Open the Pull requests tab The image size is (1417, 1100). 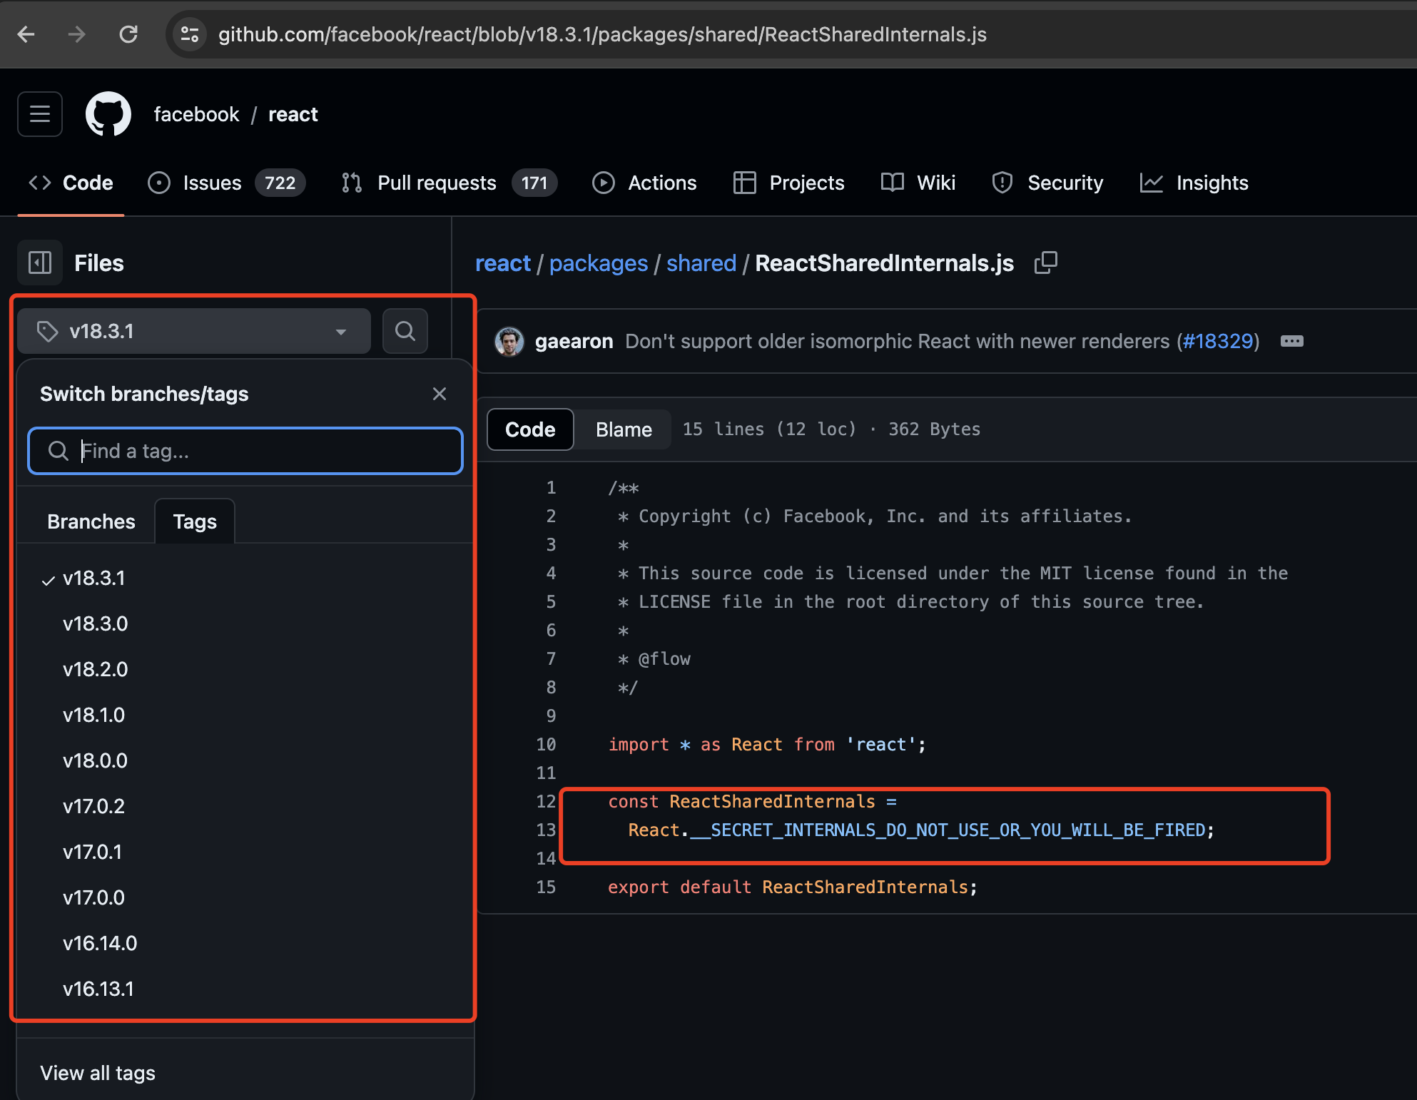[x=437, y=183]
